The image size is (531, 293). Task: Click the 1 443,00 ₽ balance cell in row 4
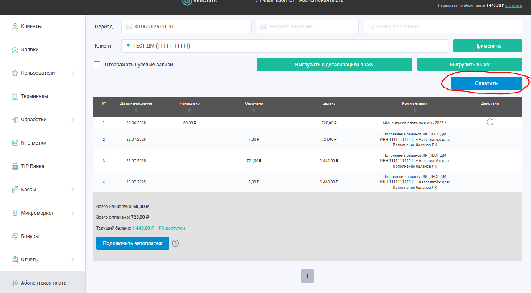tap(329, 182)
